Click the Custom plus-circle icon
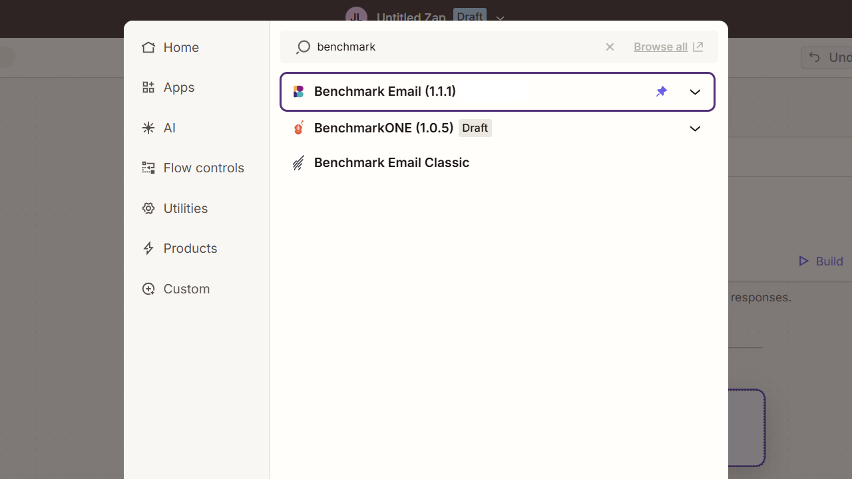Image resolution: width=852 pixels, height=479 pixels. click(x=148, y=289)
